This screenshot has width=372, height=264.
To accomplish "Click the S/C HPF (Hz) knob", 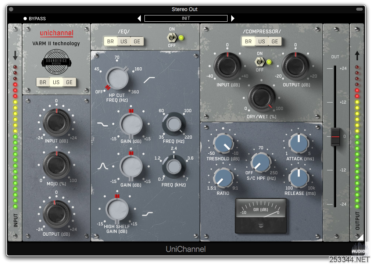I will coord(261,163).
